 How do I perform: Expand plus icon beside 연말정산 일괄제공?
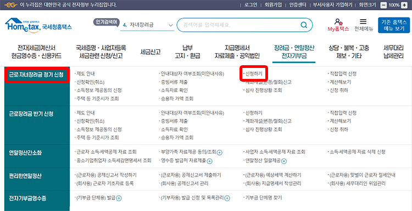tap(284, 161)
